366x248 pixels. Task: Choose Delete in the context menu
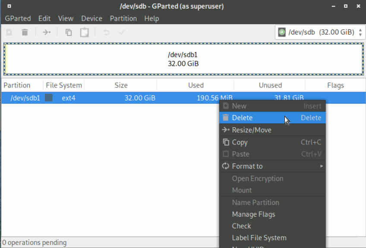pyautogui.click(x=272, y=118)
